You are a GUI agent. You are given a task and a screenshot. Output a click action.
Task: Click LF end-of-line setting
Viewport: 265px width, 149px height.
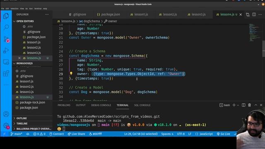(190, 134)
